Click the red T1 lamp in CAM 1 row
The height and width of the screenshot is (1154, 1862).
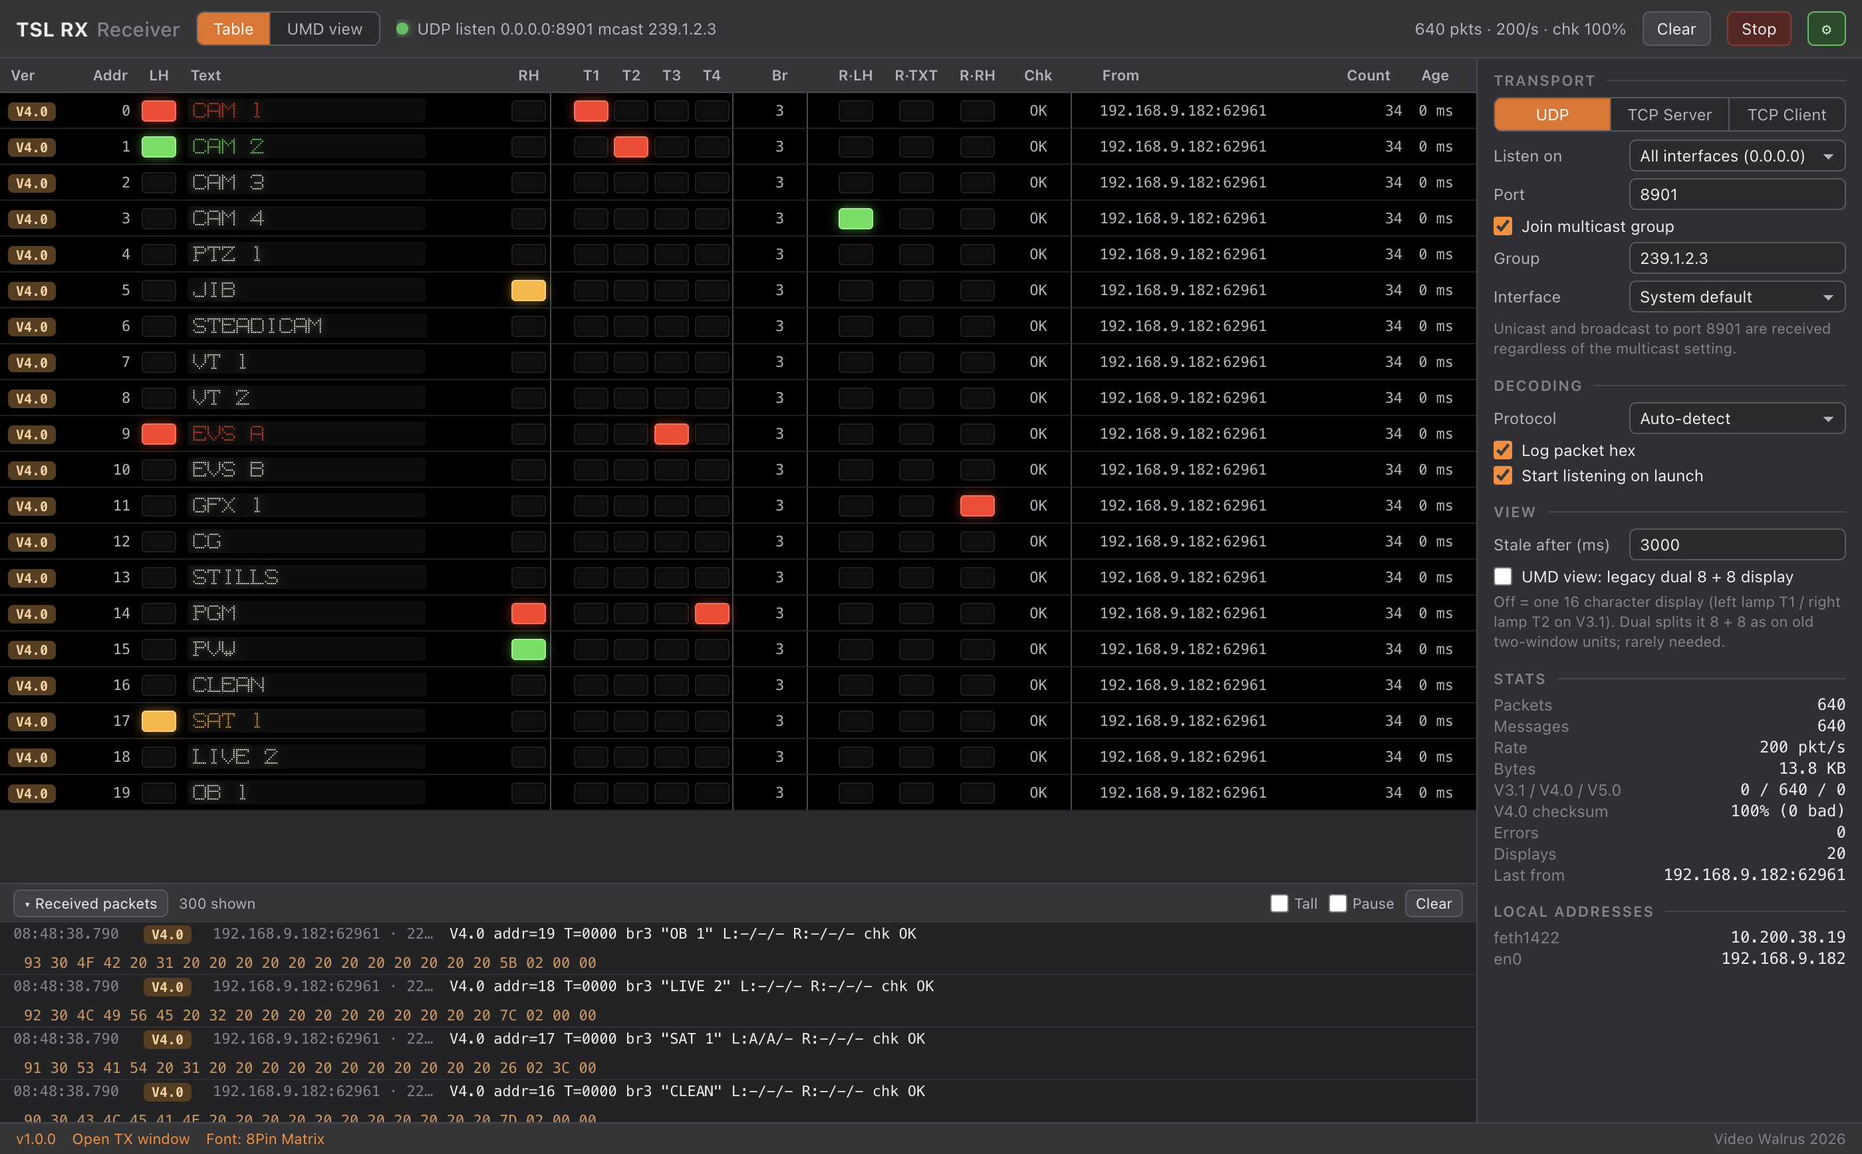pos(591,110)
